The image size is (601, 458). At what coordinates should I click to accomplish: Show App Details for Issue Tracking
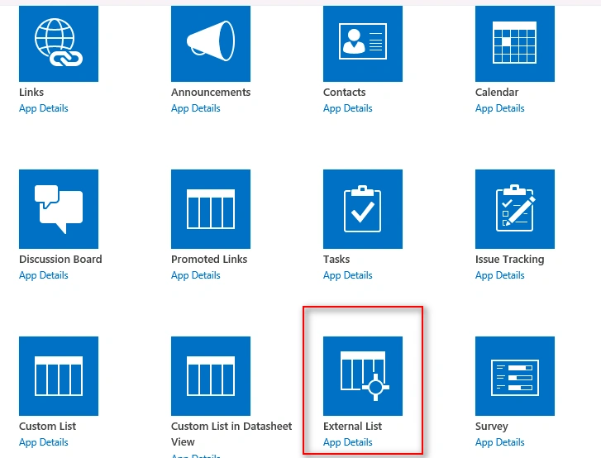tap(500, 275)
